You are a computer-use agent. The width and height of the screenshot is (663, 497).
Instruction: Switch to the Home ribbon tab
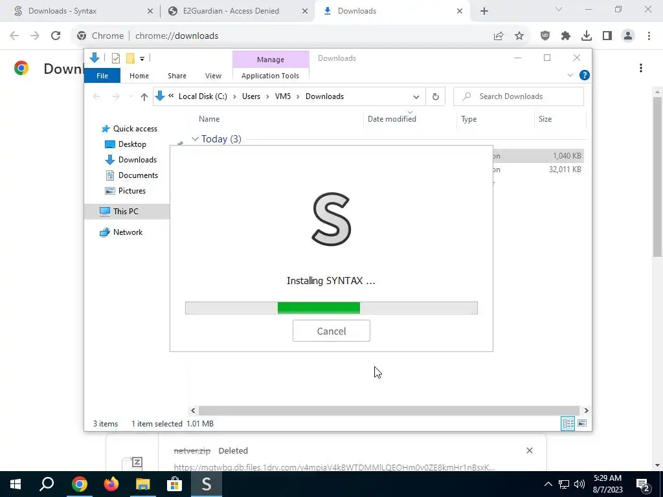139,76
